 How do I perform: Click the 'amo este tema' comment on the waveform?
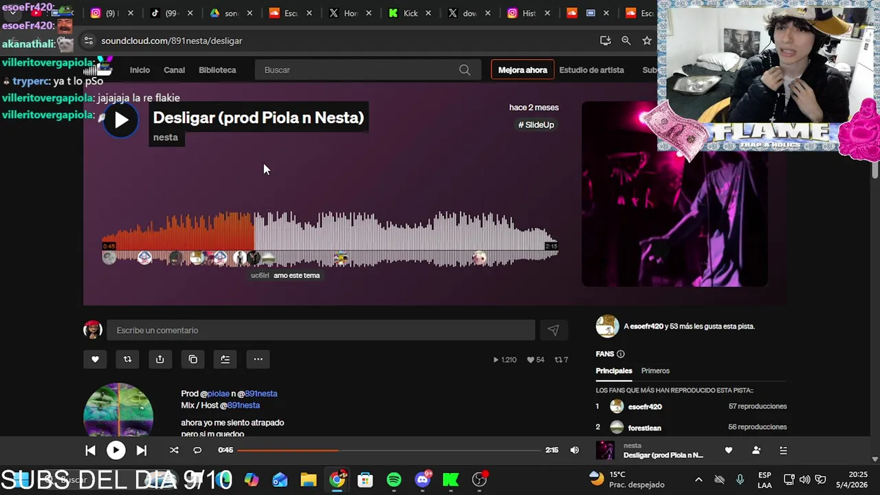pos(296,276)
